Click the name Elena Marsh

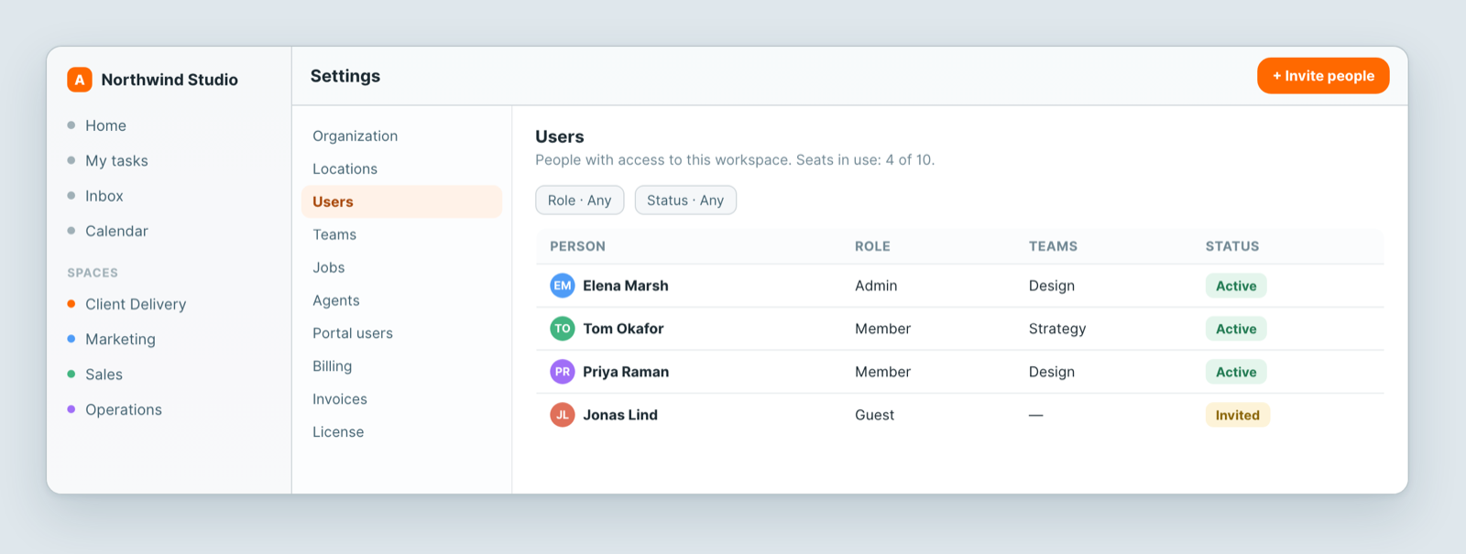(x=626, y=286)
